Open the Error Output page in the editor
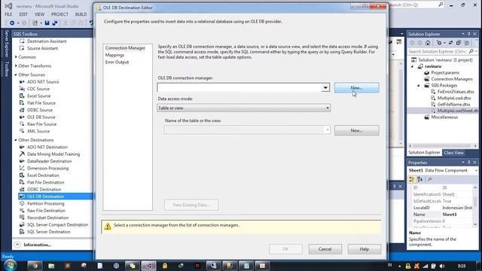This screenshot has height=271, width=482. tap(117, 62)
